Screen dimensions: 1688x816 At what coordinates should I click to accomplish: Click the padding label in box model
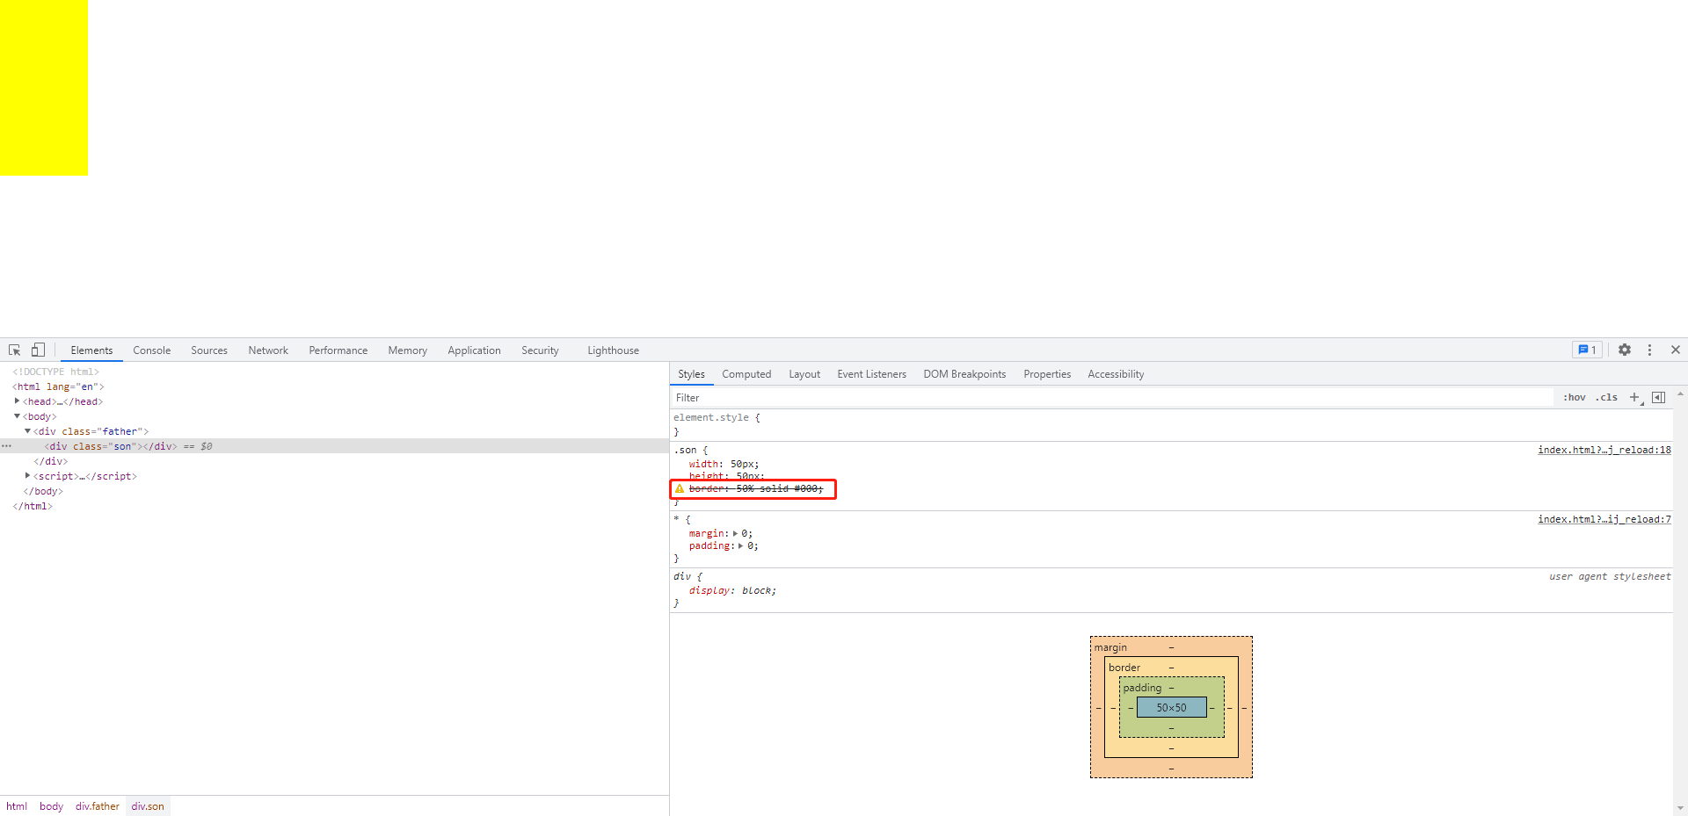[x=1142, y=688]
